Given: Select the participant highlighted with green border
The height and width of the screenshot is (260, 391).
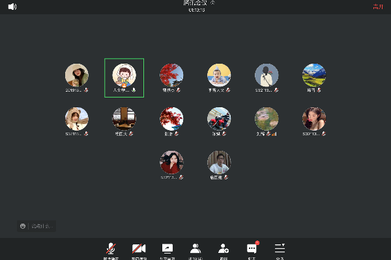Looking at the screenshot, I should tap(124, 77).
